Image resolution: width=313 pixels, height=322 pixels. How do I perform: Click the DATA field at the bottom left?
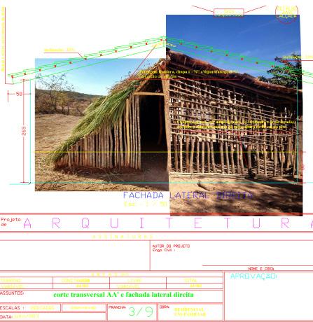pyautogui.click(x=53, y=316)
